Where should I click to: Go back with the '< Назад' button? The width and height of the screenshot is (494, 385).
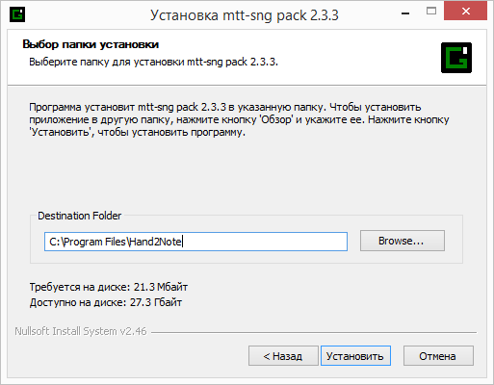click(x=283, y=356)
